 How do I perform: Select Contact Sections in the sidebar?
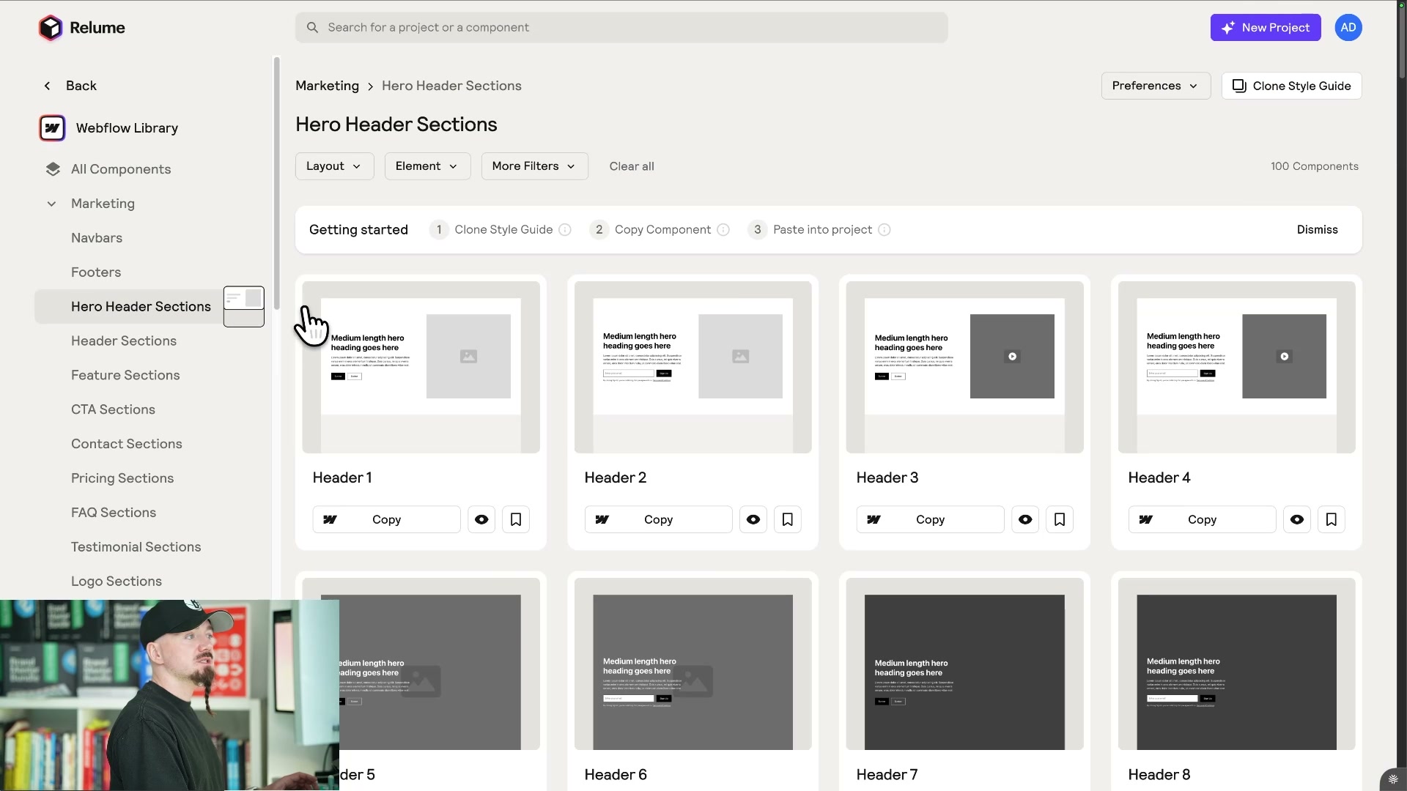(127, 445)
